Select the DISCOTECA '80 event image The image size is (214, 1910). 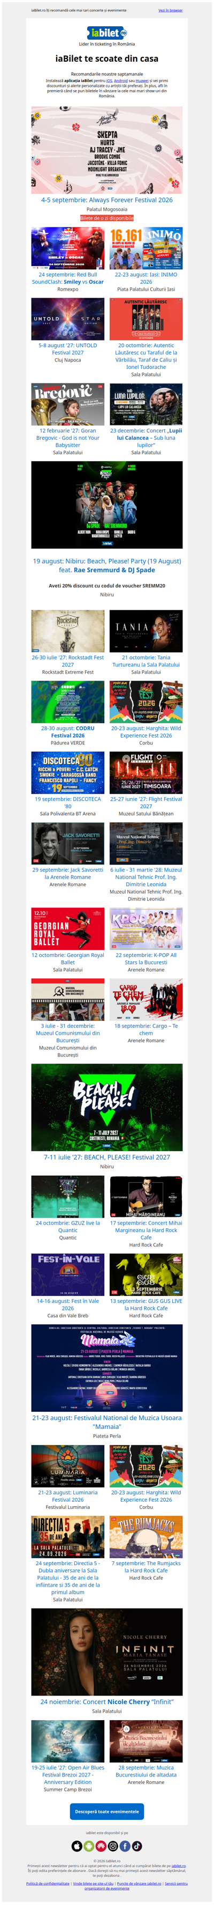67,772
